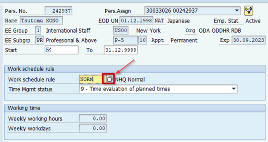Click the 'Exp' label

pos(224,40)
